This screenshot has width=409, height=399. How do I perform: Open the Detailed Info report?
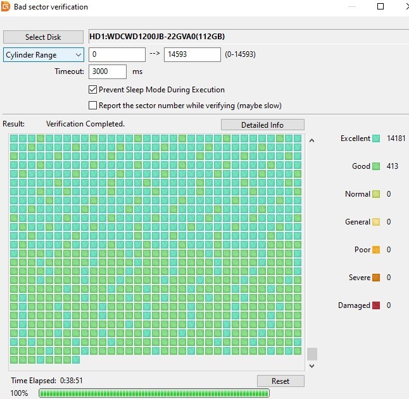point(262,125)
